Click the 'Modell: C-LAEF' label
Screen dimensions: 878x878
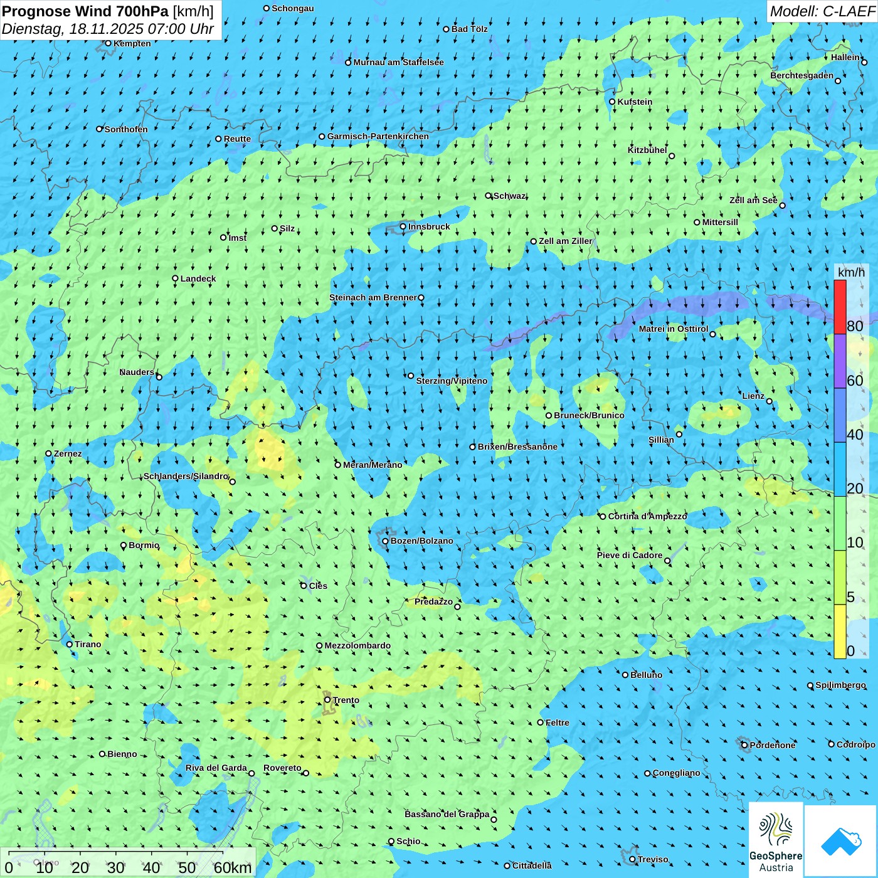[x=822, y=11]
